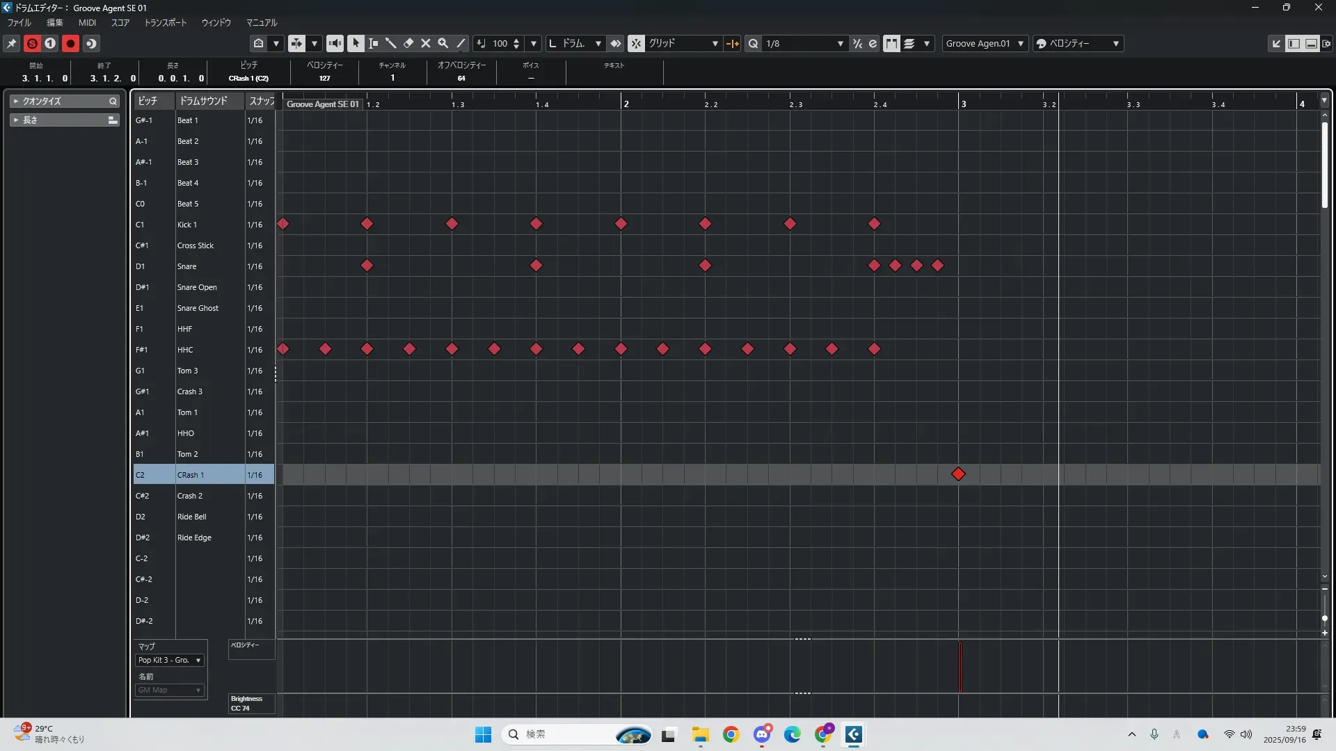
Task: Open the MIDI menu
Action: (87, 22)
